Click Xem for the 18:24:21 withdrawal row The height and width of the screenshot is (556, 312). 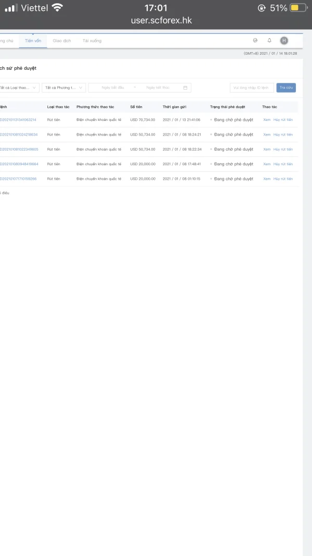[267, 135]
